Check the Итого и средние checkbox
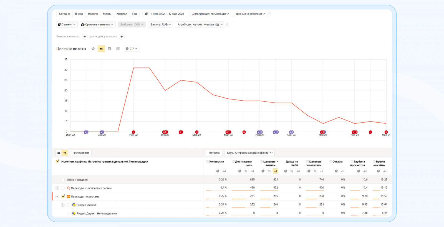The height and width of the screenshot is (227, 444). point(63,180)
